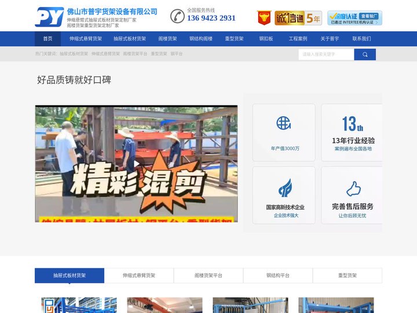Focus the search keyword input field

(x=325, y=54)
